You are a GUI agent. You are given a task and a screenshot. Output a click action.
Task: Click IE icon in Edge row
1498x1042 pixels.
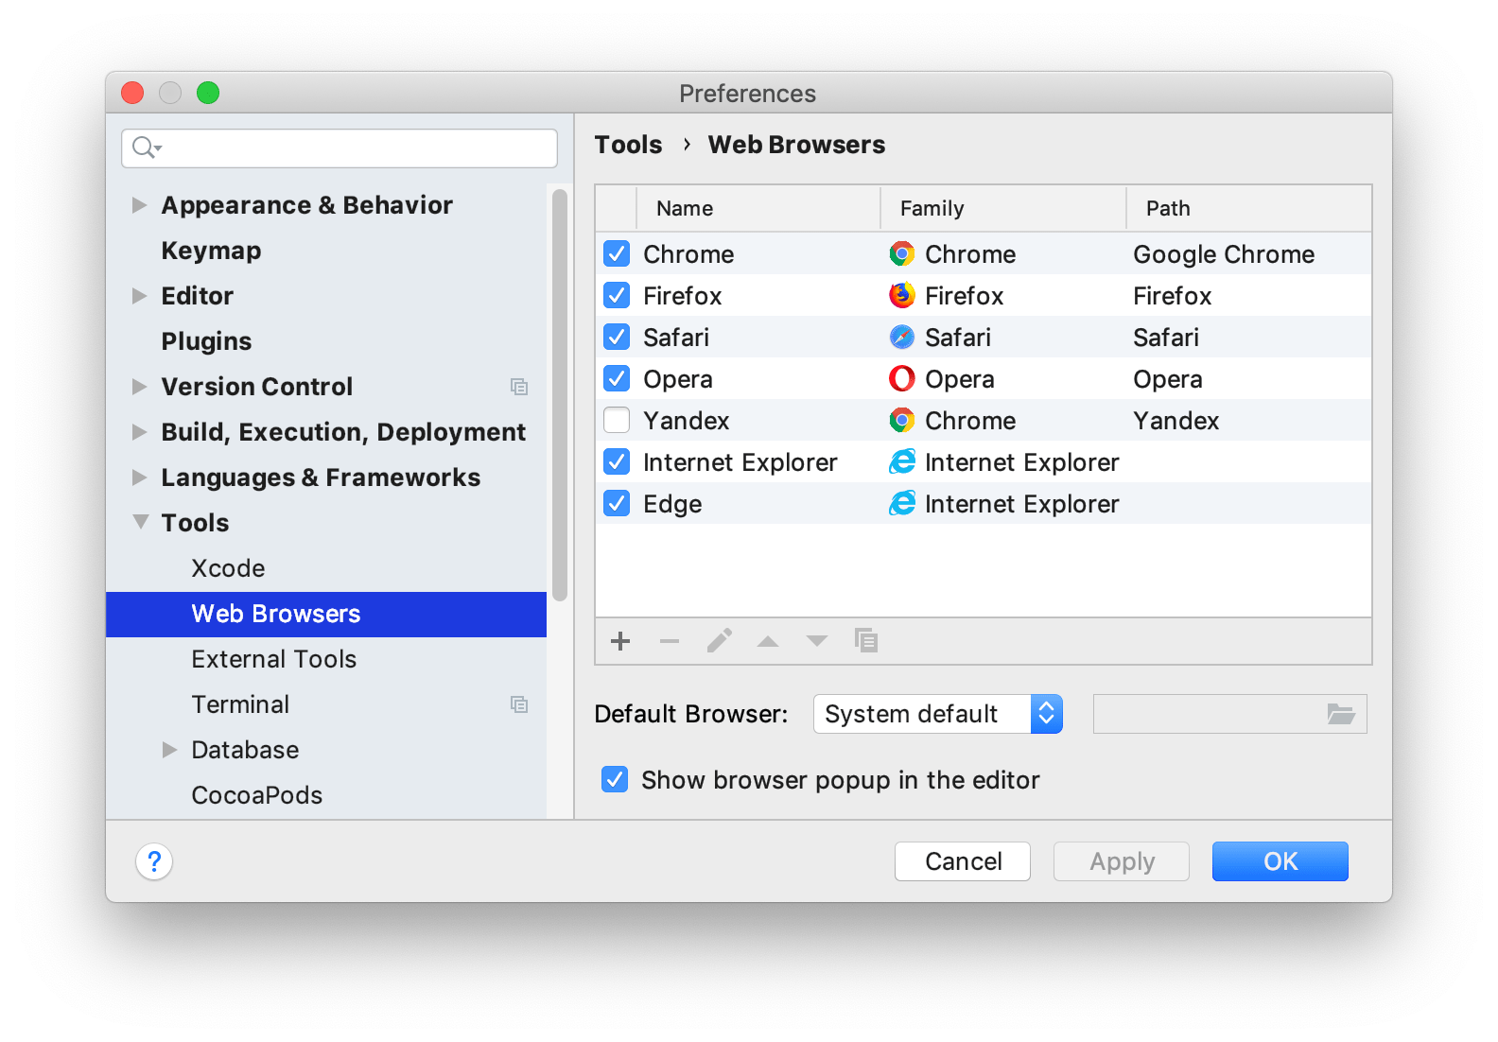(x=902, y=503)
